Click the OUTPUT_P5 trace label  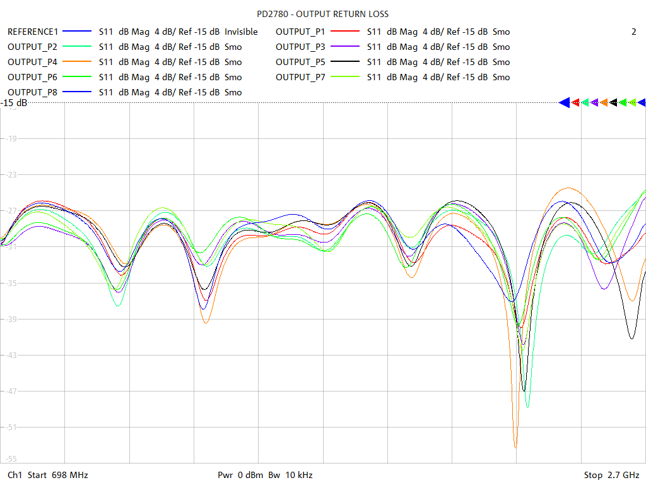[x=300, y=62]
